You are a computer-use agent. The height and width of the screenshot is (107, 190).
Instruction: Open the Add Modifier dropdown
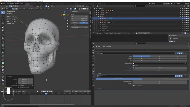(x=142, y=50)
